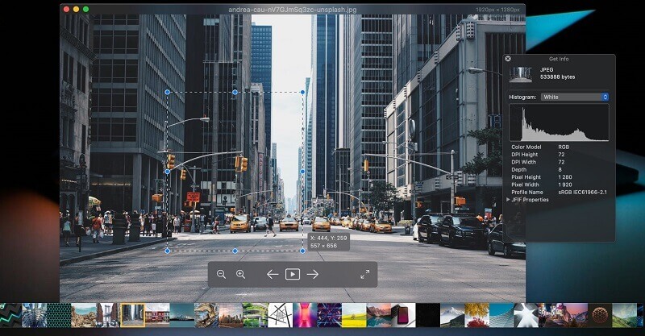645x336 pixels.
Task: Open the Histogram channel dropdown
Action: 575,97
